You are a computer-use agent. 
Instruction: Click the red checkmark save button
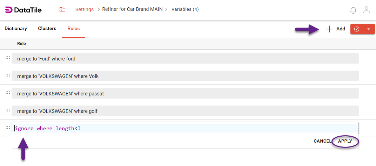point(357,29)
